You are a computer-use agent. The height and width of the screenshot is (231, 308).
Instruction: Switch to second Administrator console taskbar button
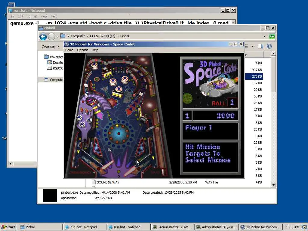(x=217, y=227)
